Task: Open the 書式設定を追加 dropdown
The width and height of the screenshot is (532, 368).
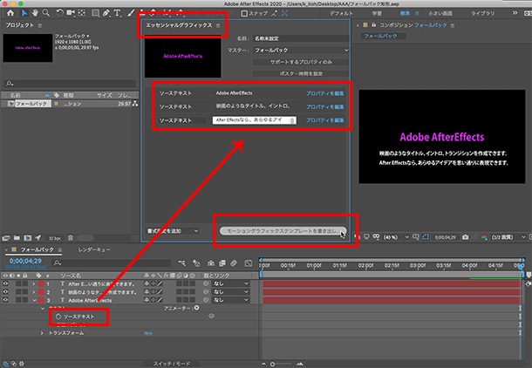Action: (x=173, y=231)
